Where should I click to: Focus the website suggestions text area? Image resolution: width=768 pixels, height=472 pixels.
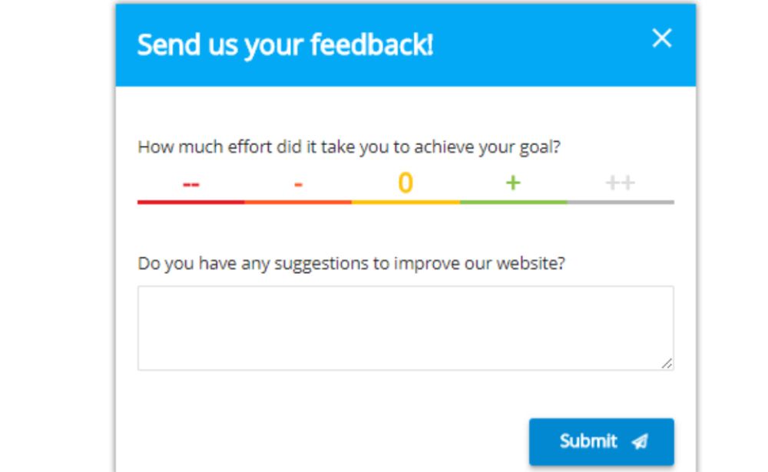tap(405, 328)
